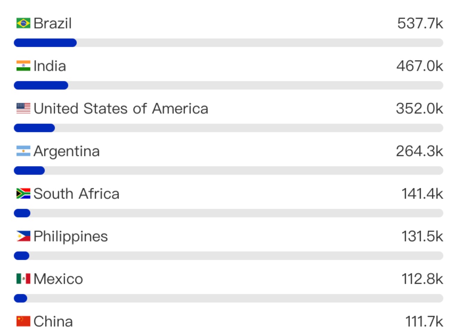Select the Brazil country label

coord(53,23)
